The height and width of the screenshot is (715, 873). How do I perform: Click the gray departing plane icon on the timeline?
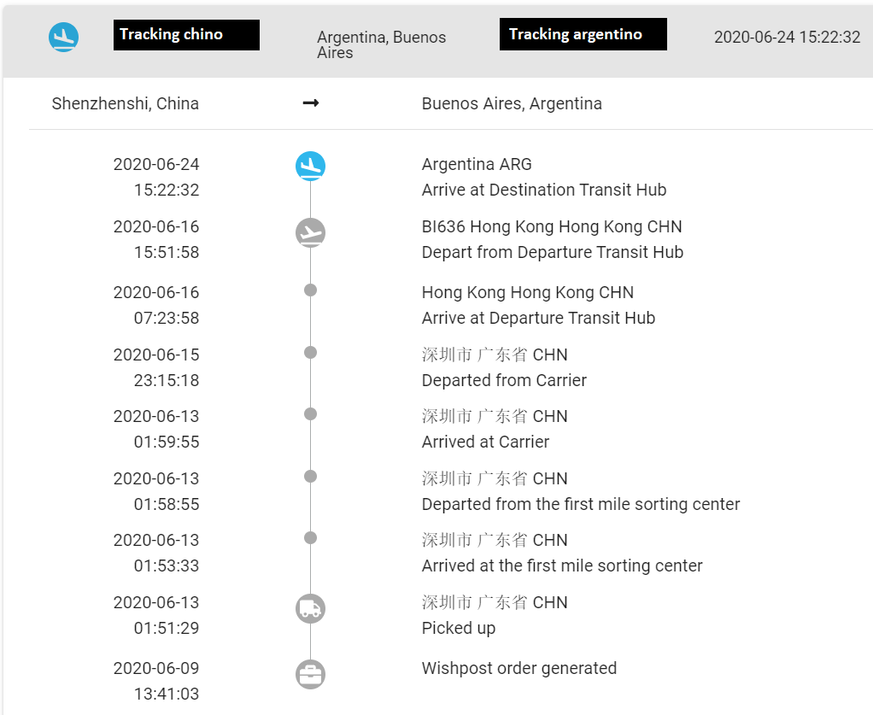[x=310, y=232]
